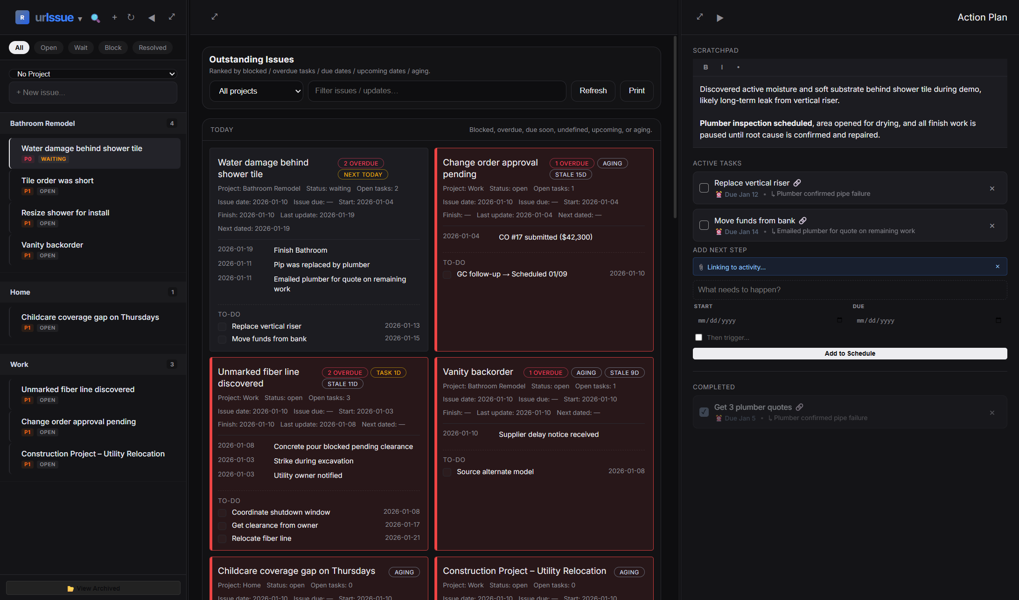Check off the Replace vertical riser task

704,188
